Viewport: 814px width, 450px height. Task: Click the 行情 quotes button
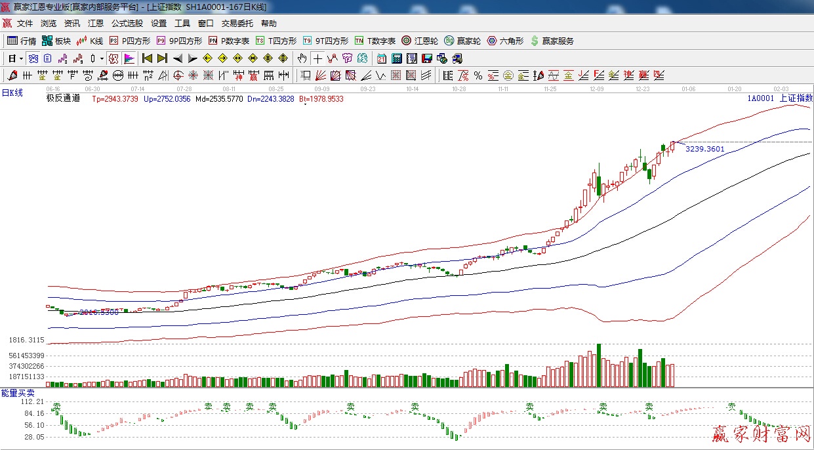coord(22,41)
